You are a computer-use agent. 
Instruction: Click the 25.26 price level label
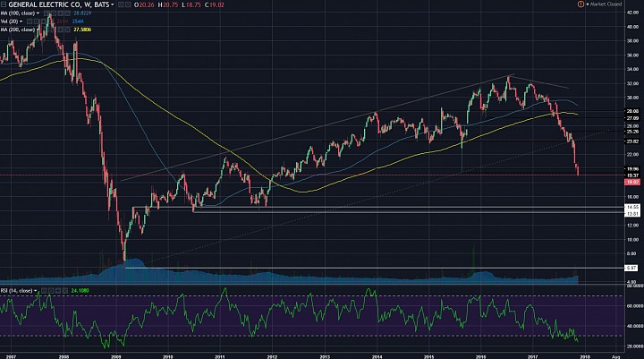tap(631, 132)
